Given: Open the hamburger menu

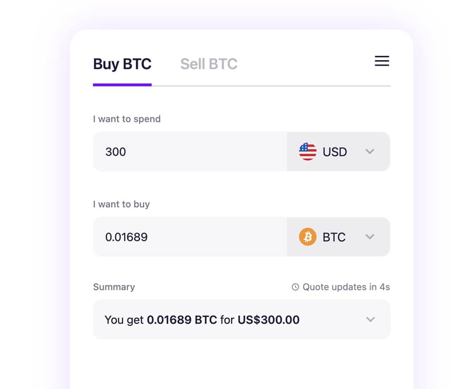Looking at the screenshot, I should [x=382, y=61].
